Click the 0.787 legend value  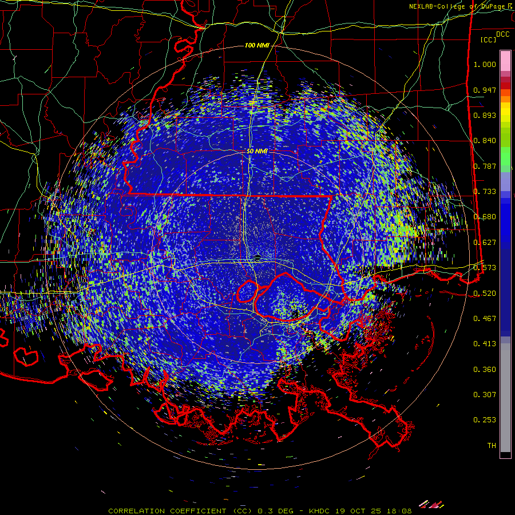coord(485,166)
